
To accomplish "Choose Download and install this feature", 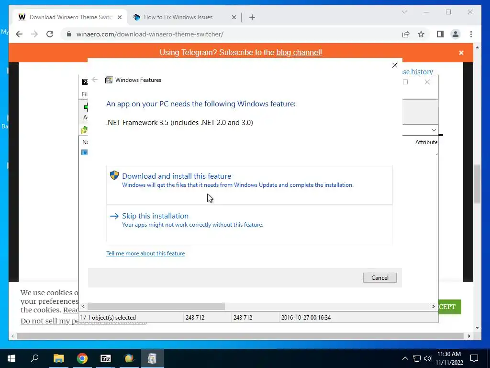I will coord(249,185).
